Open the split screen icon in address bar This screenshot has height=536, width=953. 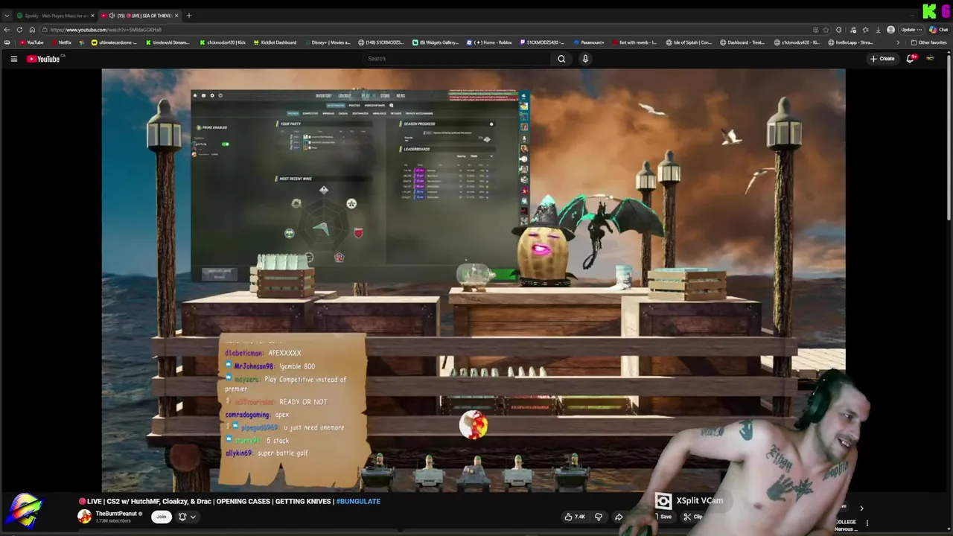point(815,30)
